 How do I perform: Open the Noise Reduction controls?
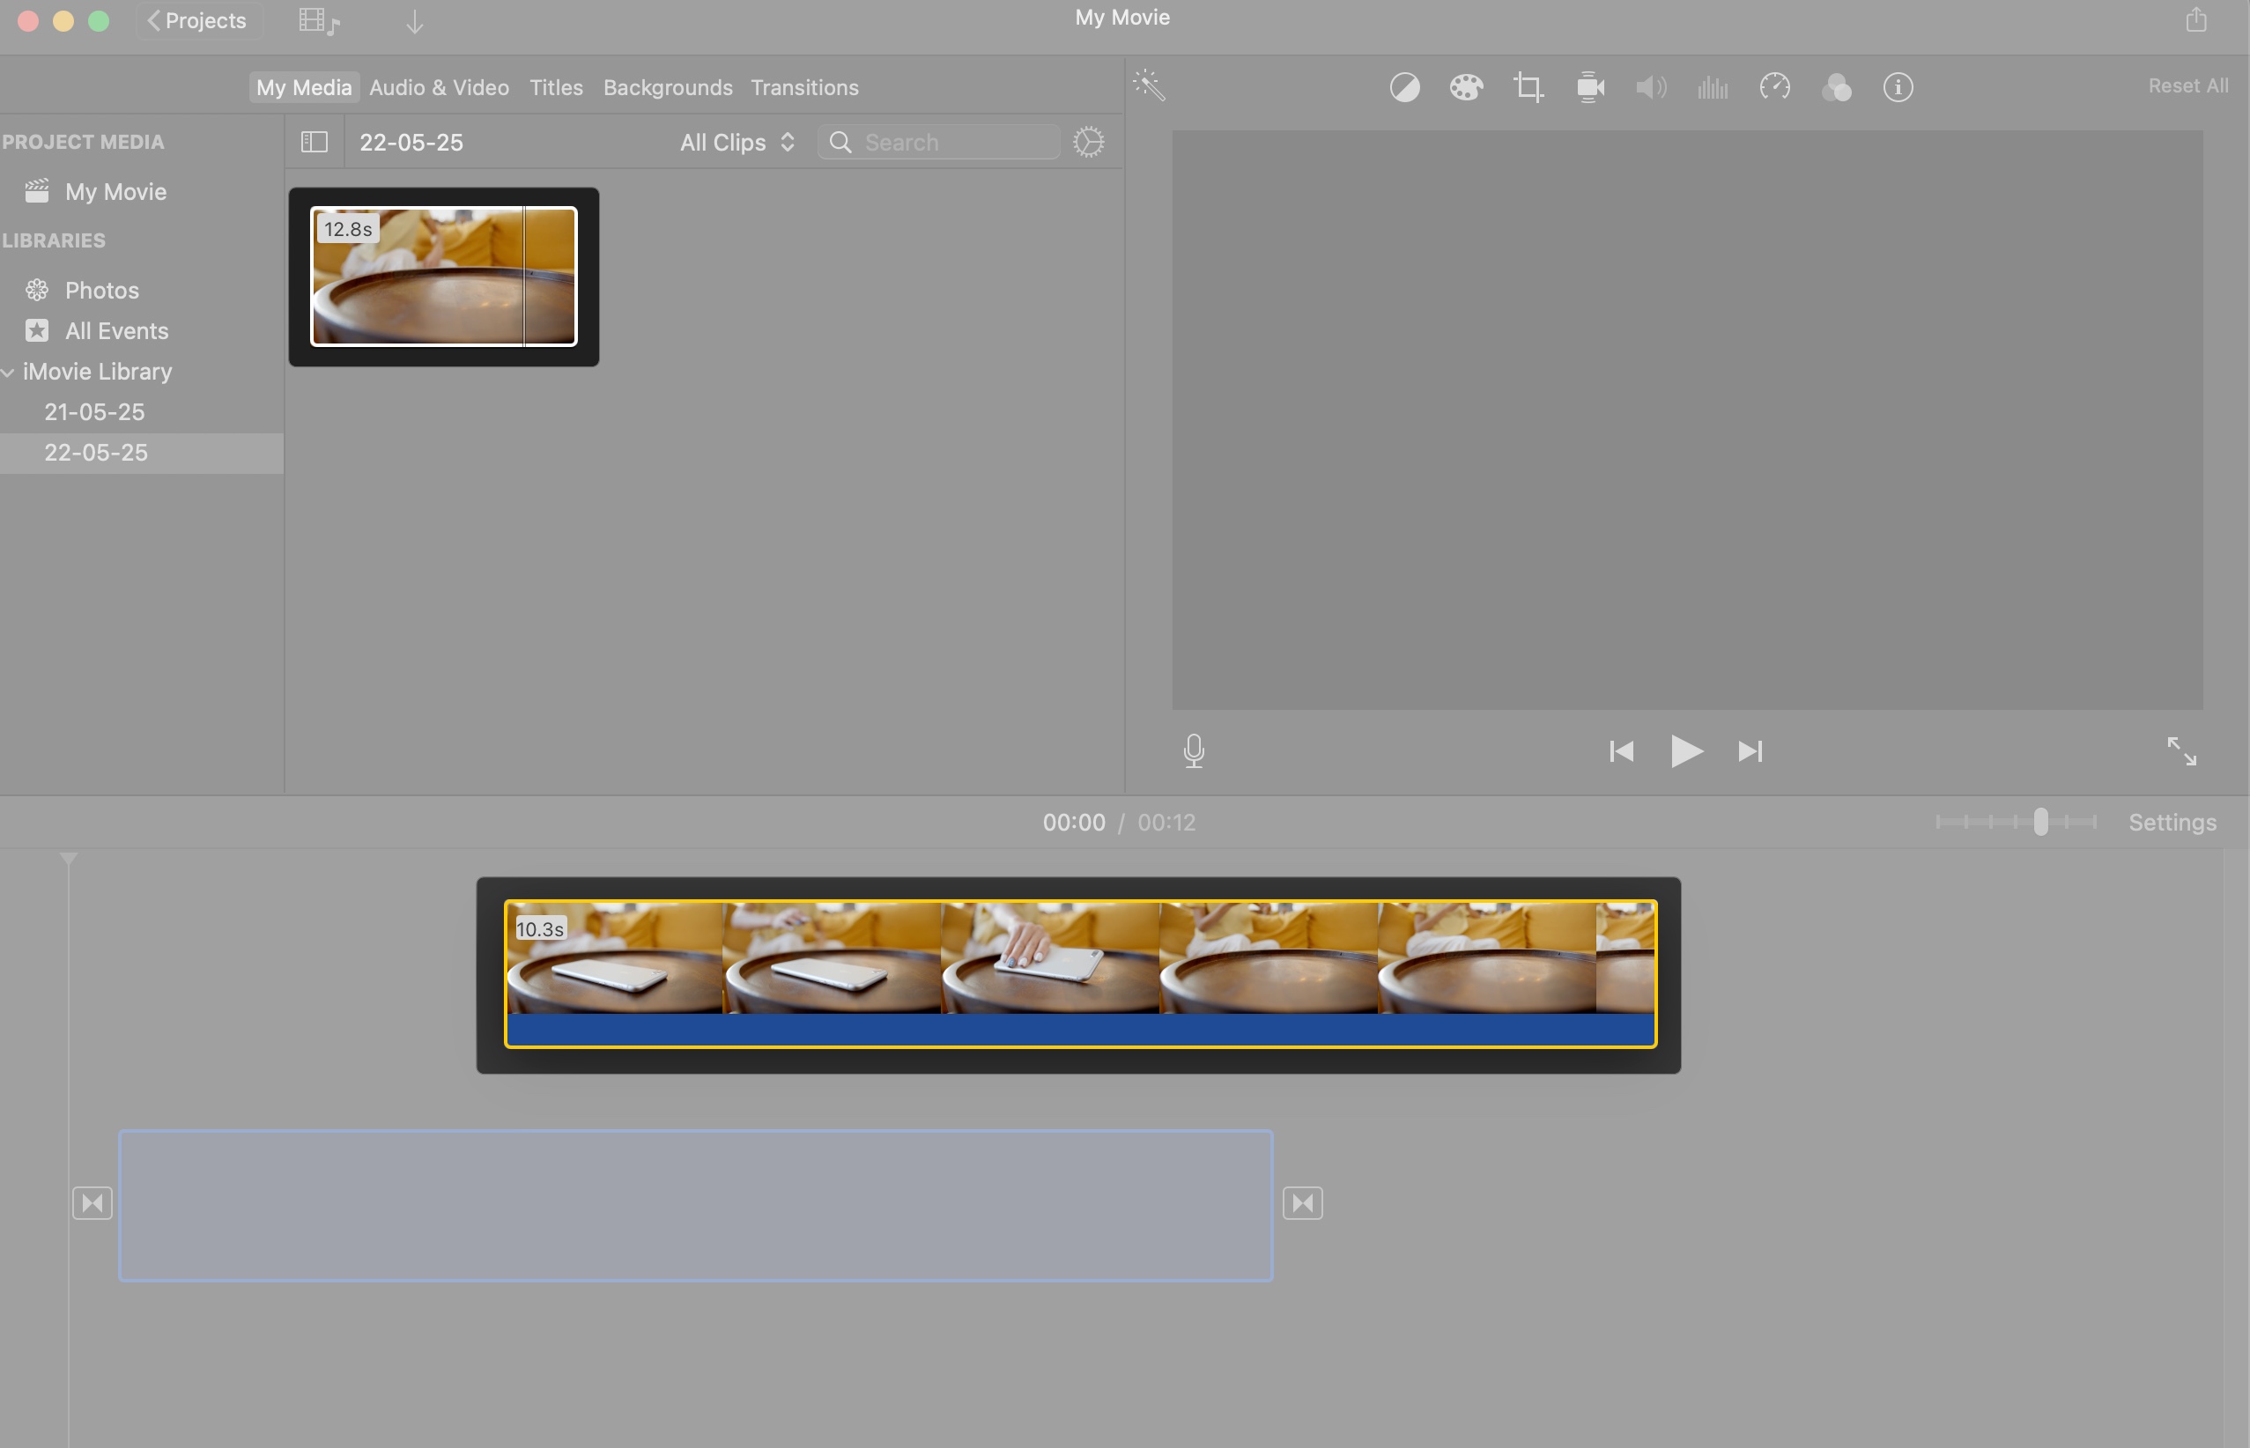click(1713, 86)
